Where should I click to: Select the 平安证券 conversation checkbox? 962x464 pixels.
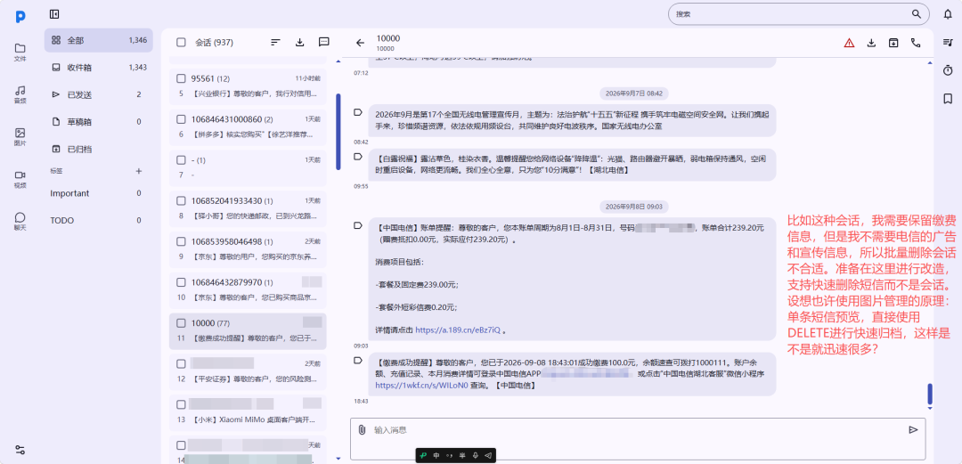[x=181, y=364]
